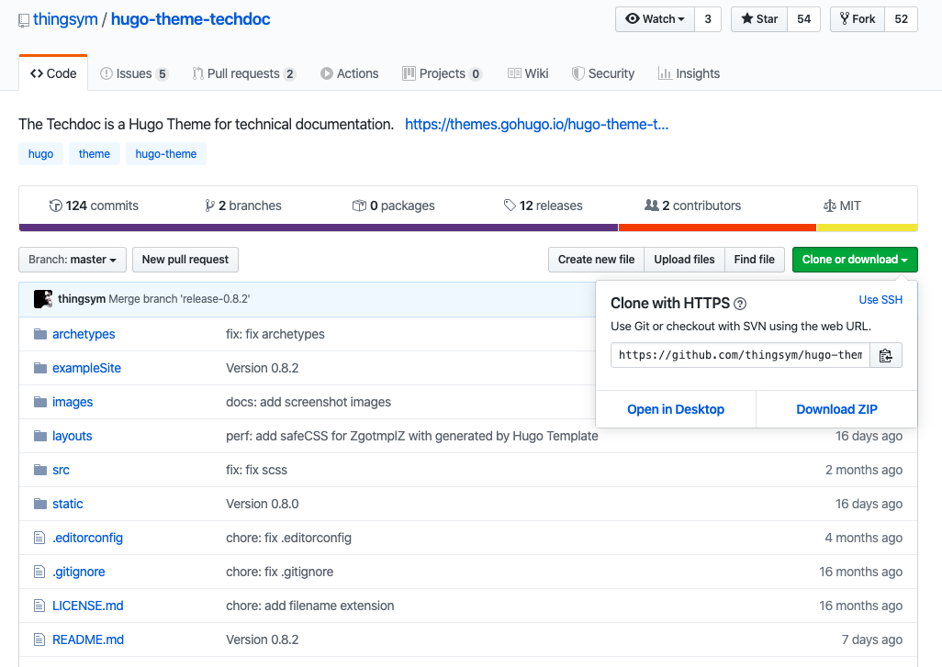Click Upload files button
The image size is (942, 667).
(684, 260)
